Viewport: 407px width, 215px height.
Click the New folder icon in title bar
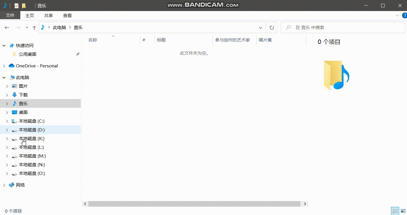pyautogui.click(x=24, y=6)
